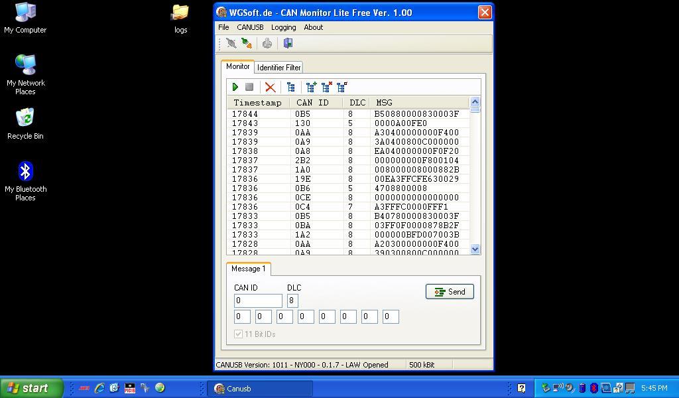This screenshot has height=398, width=679.
Task: Select message row B50880000830003F
Action: (348, 114)
